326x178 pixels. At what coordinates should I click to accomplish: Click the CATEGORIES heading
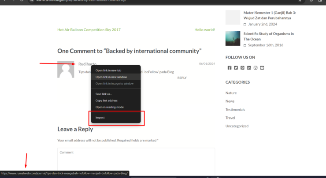237,82
